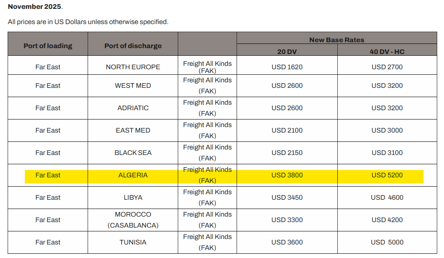The height and width of the screenshot is (258, 444).
Task: Click the highlighted ALGERIA cell
Action: point(133,175)
